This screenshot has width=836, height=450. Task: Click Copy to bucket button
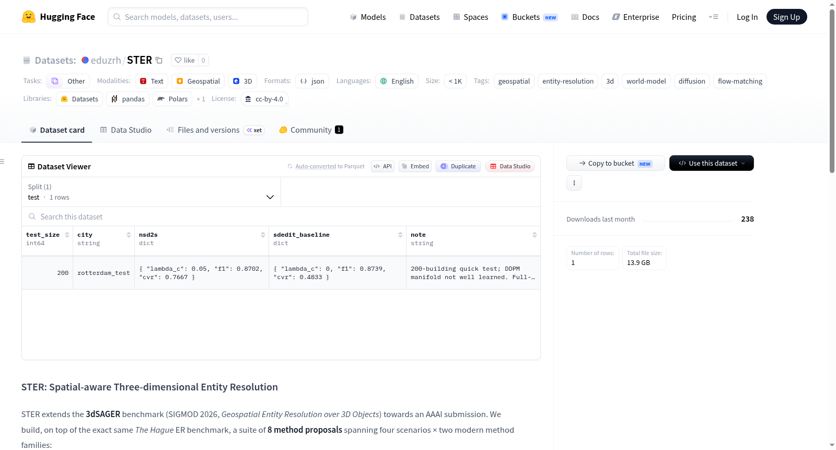tap(616, 163)
